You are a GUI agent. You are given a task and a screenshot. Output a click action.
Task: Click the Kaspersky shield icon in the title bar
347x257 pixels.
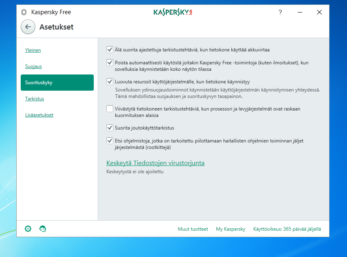click(24, 12)
